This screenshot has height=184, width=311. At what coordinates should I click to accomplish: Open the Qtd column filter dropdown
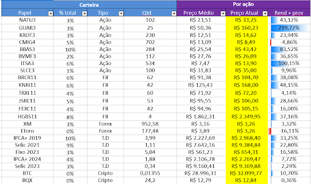click(174, 13)
